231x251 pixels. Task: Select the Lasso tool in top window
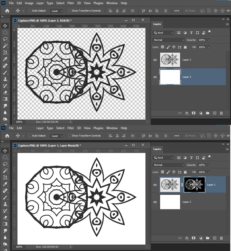(5, 39)
